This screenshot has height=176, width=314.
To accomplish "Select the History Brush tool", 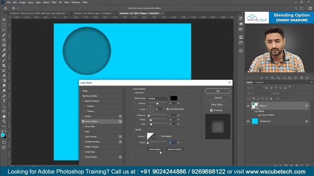I will coord(4,70).
